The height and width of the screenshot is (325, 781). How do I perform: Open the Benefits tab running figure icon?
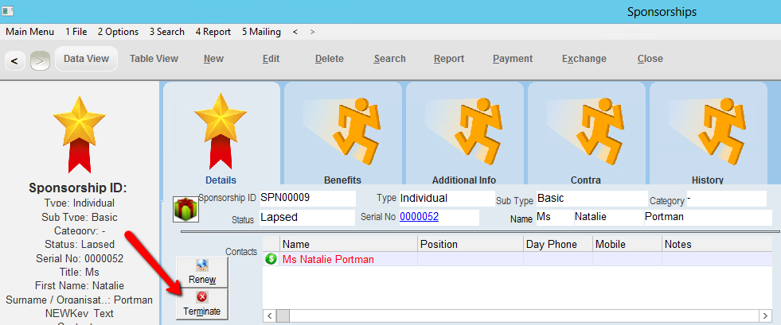point(342,129)
